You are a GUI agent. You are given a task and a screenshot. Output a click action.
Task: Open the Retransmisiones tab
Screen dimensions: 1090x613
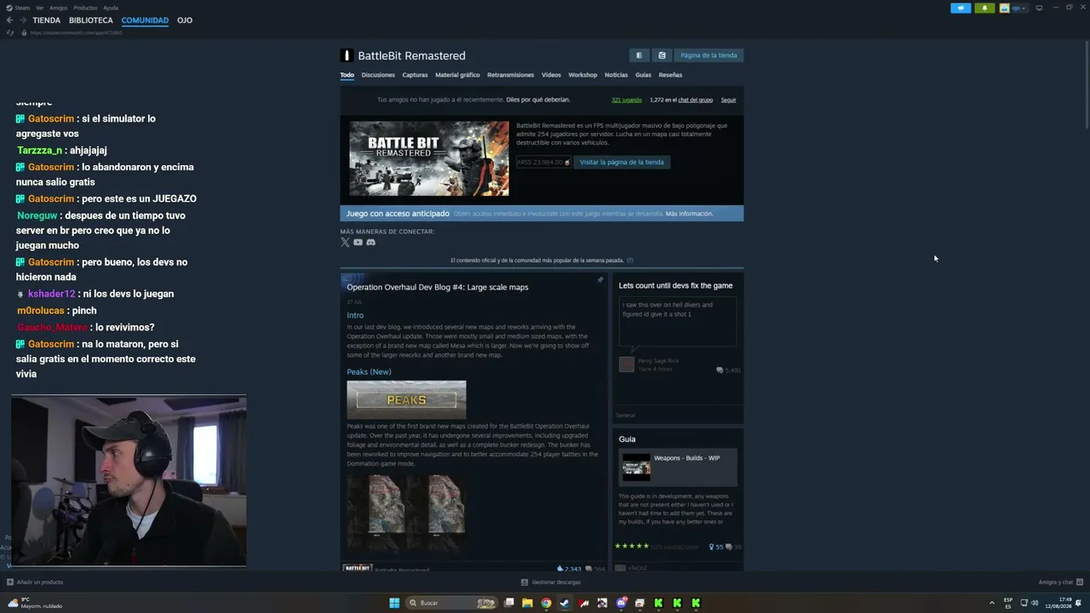(511, 75)
